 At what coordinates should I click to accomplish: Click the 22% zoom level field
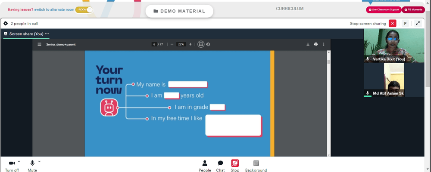(x=181, y=44)
